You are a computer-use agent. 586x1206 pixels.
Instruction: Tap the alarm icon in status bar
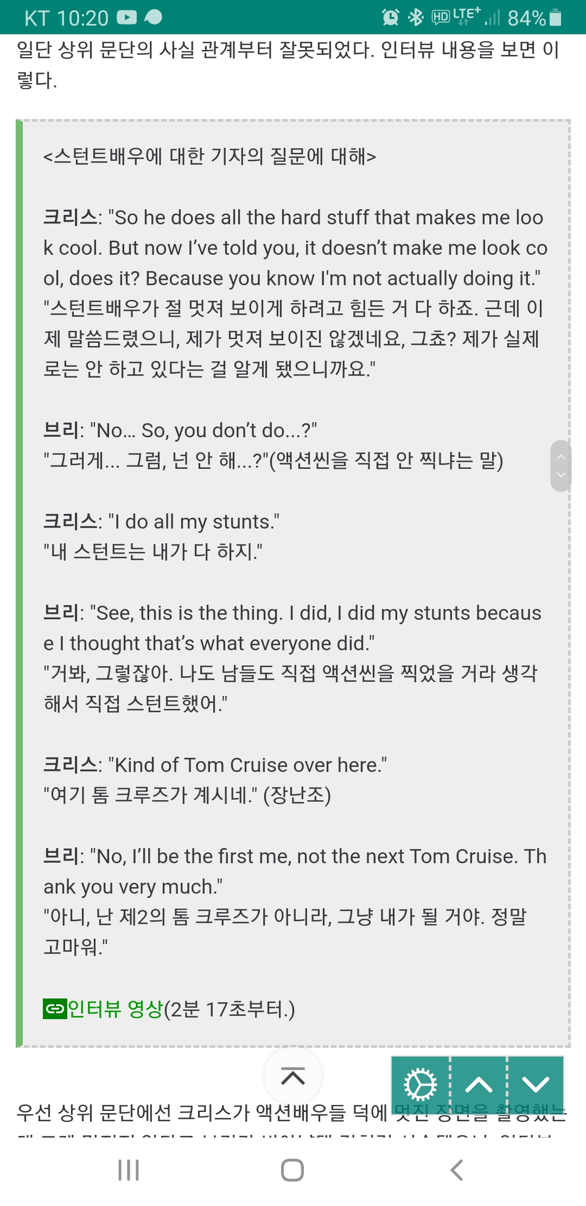pyautogui.click(x=391, y=17)
